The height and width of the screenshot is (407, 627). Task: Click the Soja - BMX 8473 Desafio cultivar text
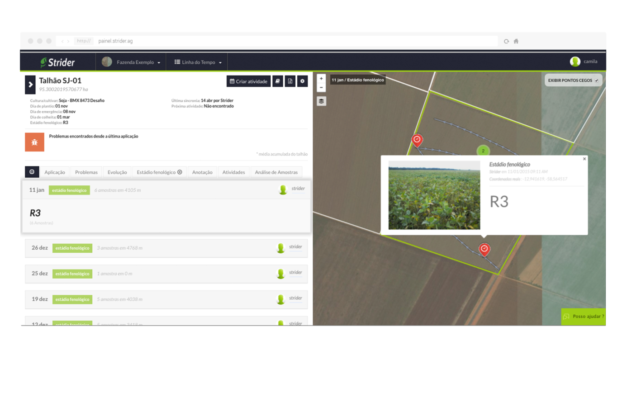(x=81, y=100)
